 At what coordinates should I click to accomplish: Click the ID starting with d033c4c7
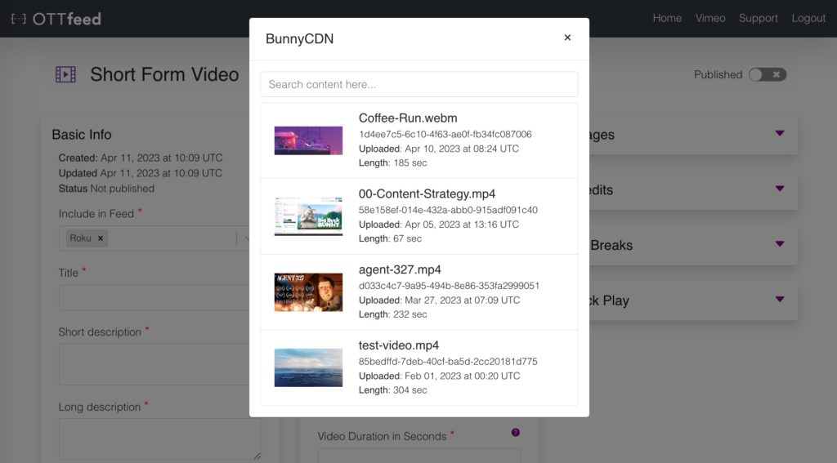449,286
